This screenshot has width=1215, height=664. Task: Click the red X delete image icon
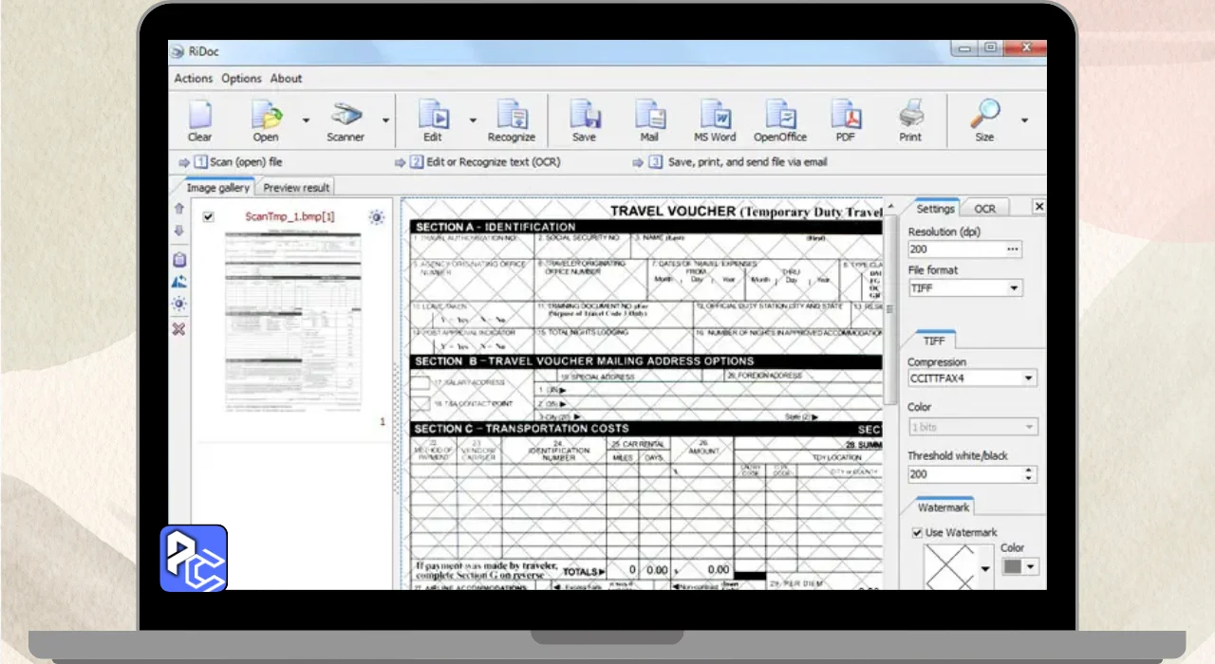(178, 328)
